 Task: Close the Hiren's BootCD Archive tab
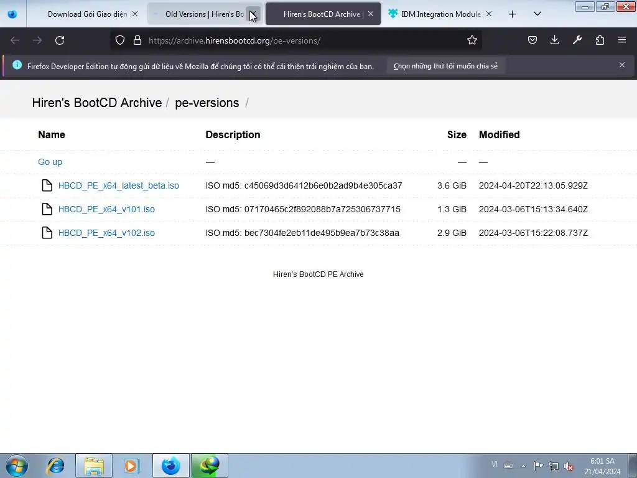coord(371,14)
